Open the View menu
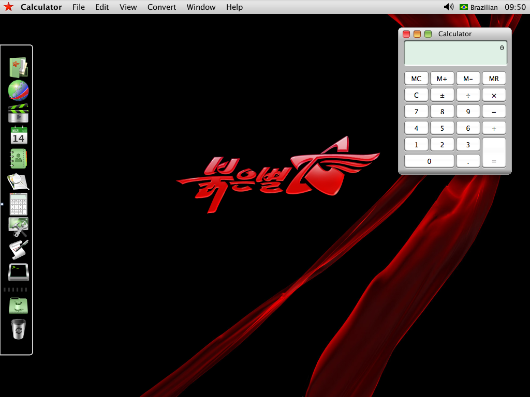This screenshot has height=397, width=530. (x=128, y=7)
